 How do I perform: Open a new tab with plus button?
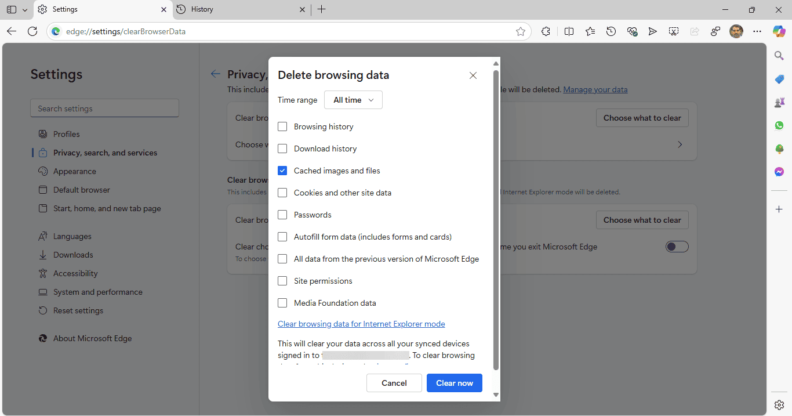click(x=322, y=9)
